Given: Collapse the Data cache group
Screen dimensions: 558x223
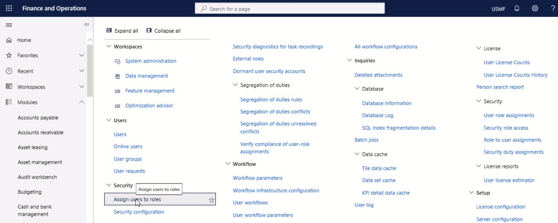Looking at the screenshot, I should coord(357,154).
